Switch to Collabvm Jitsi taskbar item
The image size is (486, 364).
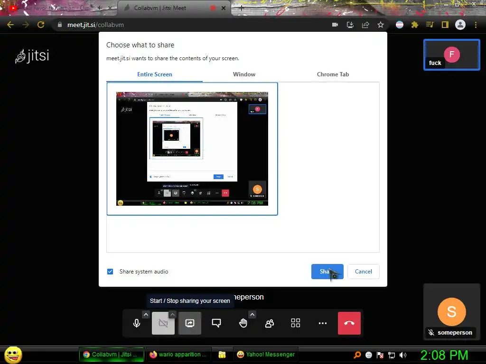tap(111, 355)
